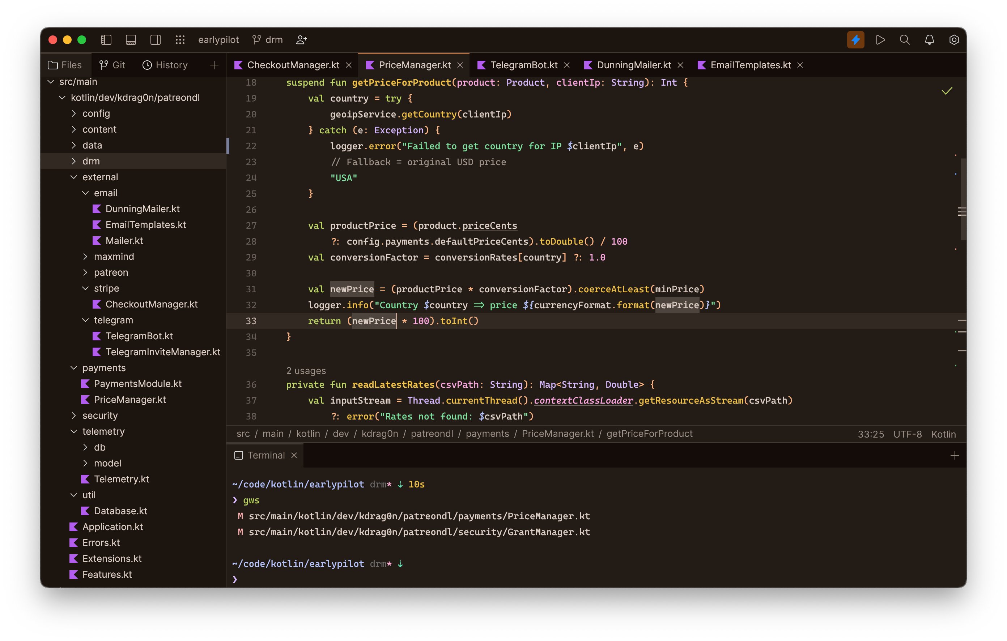Toggle the bottom dock panel

pos(131,40)
